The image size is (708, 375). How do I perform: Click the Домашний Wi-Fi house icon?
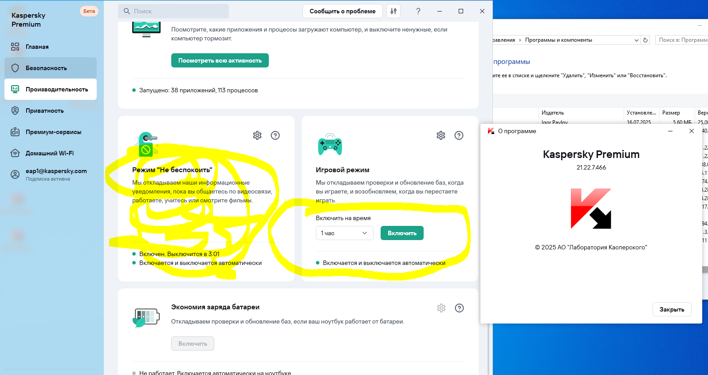pyautogui.click(x=15, y=153)
